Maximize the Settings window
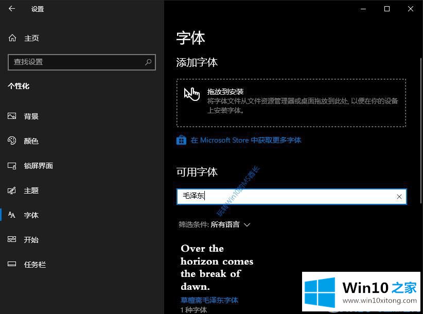The height and width of the screenshot is (314, 423). [387, 9]
